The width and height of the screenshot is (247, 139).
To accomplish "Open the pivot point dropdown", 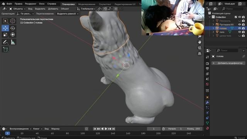I will coord(100,9).
